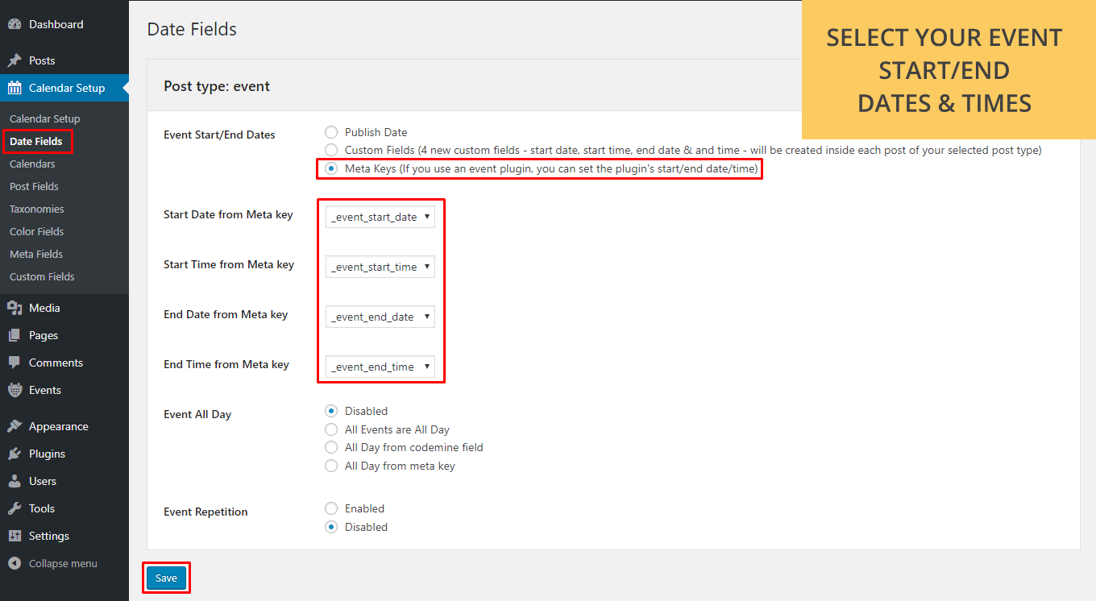
Task: Expand the Start Time meta key dropdown
Action: click(380, 267)
